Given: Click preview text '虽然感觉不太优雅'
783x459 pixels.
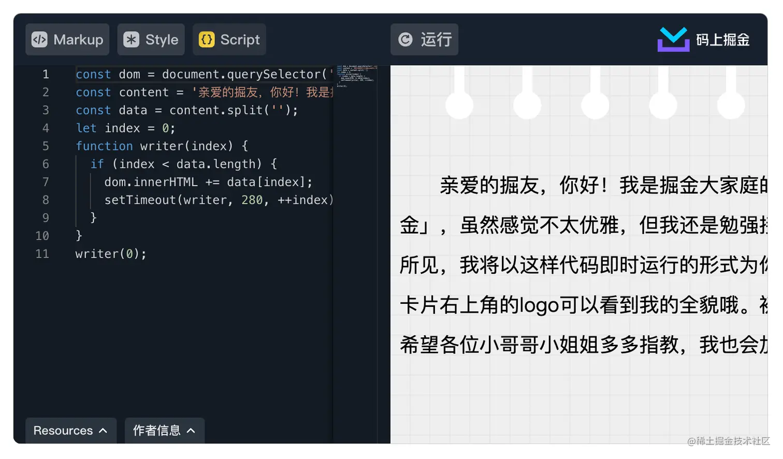Looking at the screenshot, I should (539, 226).
